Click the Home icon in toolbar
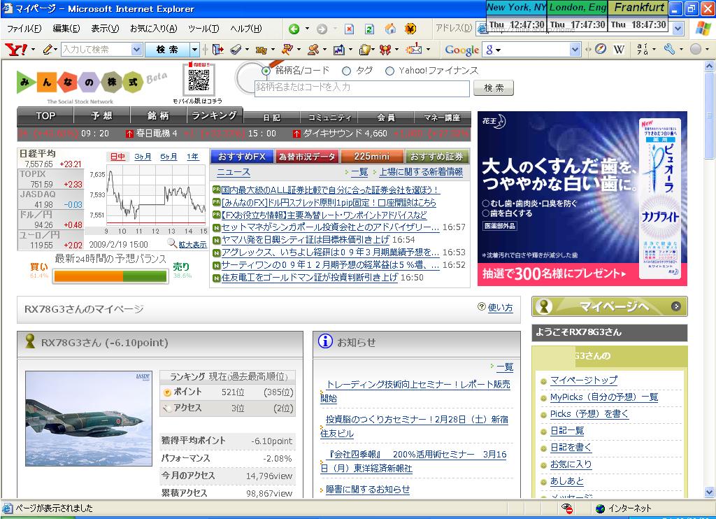 [x=390, y=29]
